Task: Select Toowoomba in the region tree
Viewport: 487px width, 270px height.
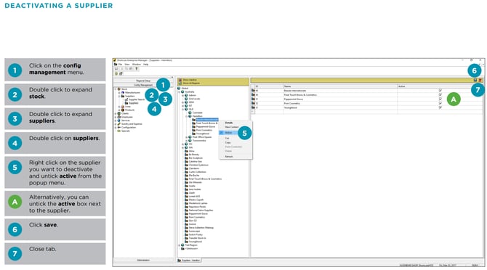Action: coord(199,140)
